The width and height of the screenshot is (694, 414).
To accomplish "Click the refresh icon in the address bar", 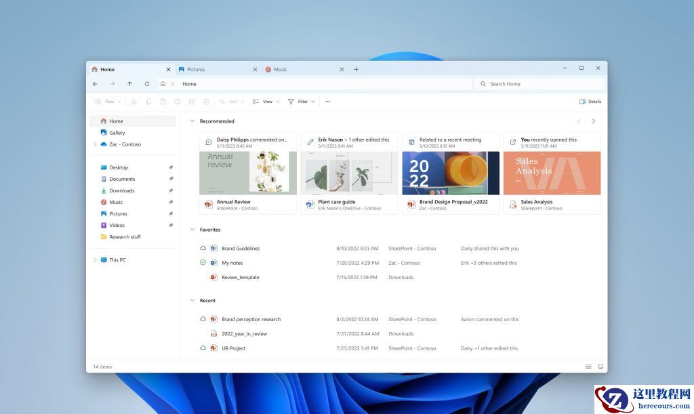I will [x=147, y=83].
